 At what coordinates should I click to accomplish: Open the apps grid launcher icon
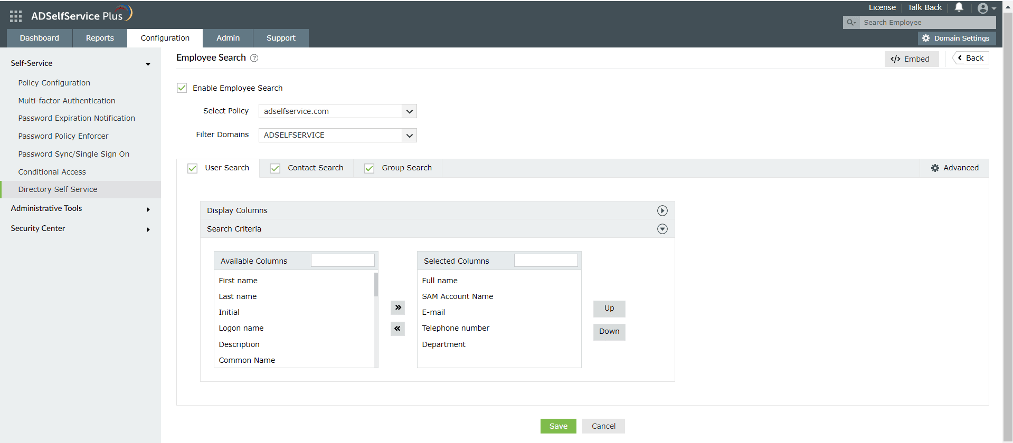[x=15, y=16]
